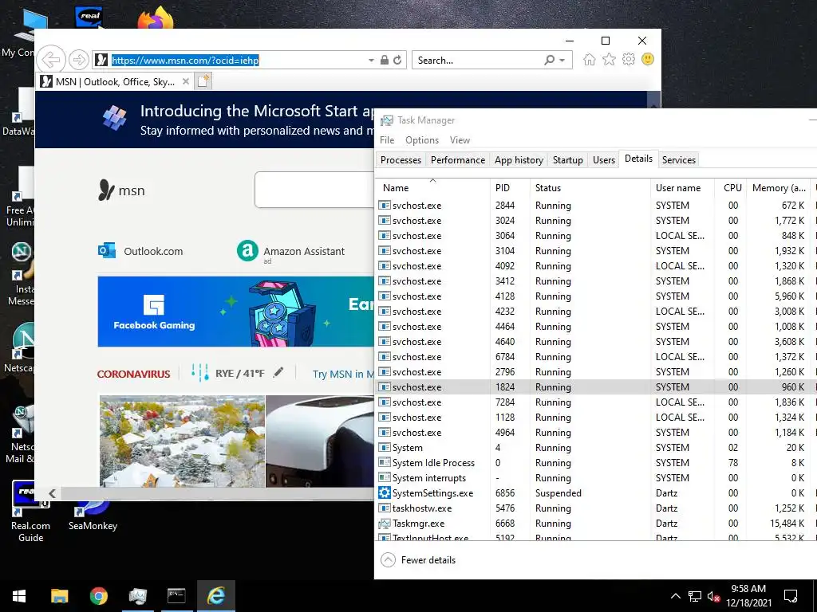The height and width of the screenshot is (612, 817).
Task: Click the left arrow of IE horizontal scrollbar
Action: [52, 493]
